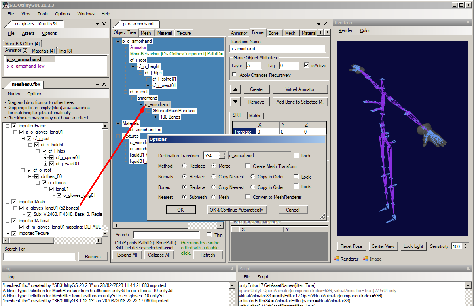Enable Create Mesh Transform checkbox
Image resolution: width=474 pixels, height=306 pixels.
pyautogui.click(x=248, y=166)
